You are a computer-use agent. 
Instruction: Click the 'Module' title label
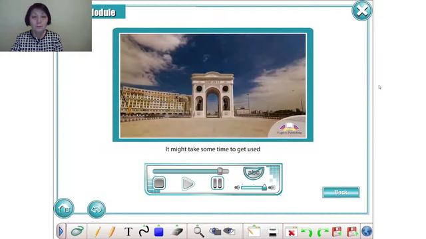(x=103, y=13)
